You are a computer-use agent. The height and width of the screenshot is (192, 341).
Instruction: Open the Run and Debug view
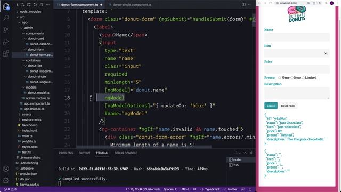6,42
